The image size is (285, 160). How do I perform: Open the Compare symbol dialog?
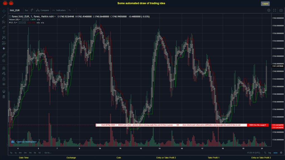(x=43, y=10)
